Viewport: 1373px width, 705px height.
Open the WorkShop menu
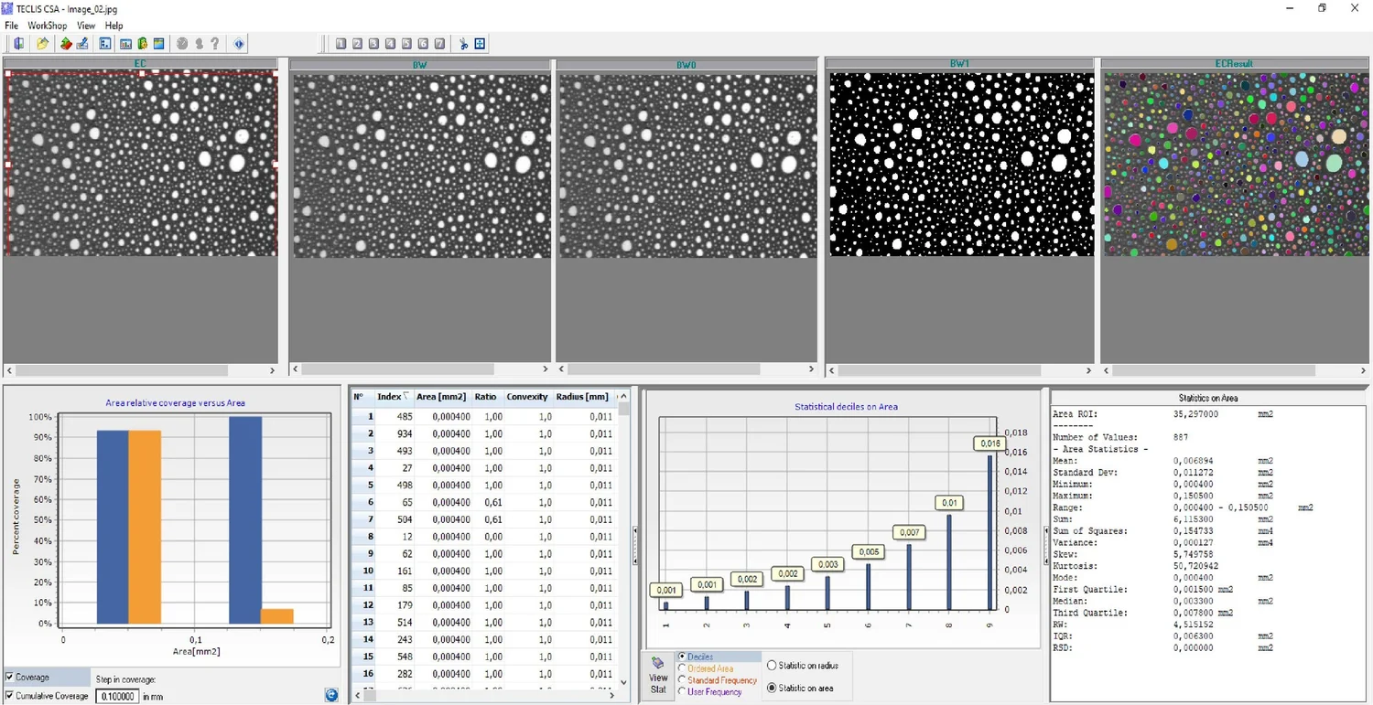pos(47,25)
